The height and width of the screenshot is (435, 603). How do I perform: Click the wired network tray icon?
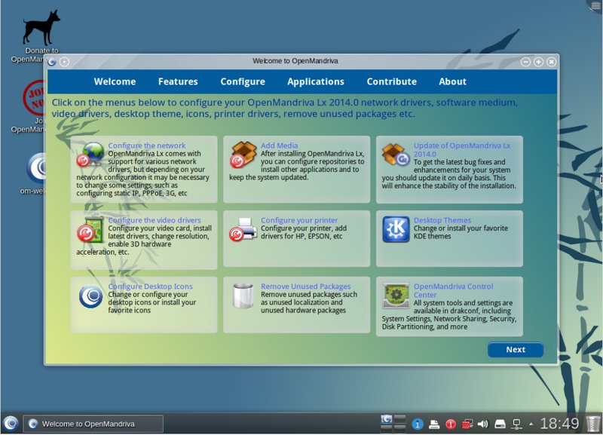[x=516, y=424]
